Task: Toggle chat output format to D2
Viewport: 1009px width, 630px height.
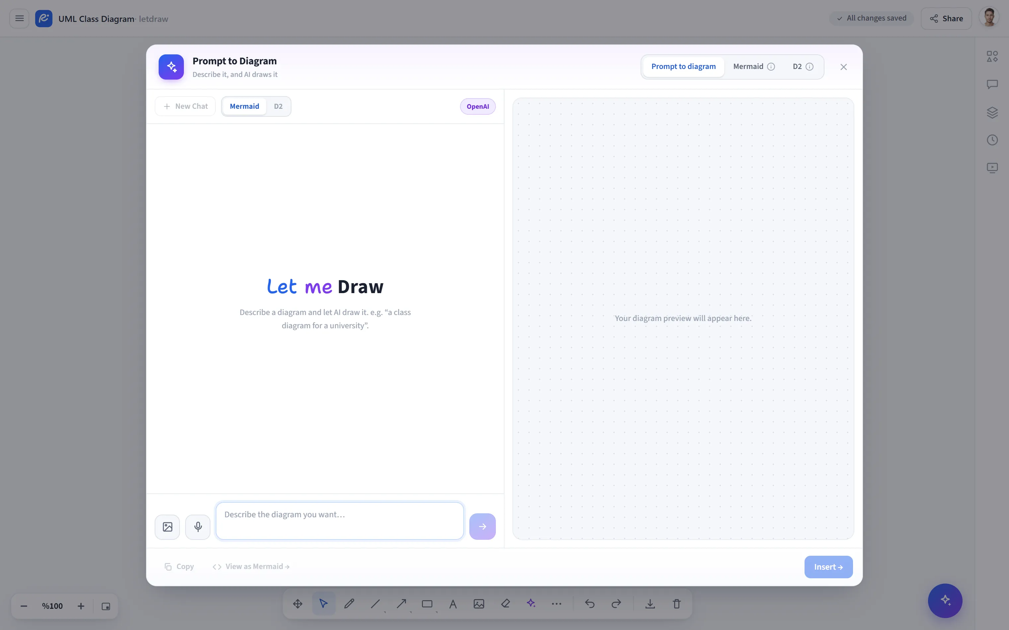Action: pyautogui.click(x=278, y=106)
